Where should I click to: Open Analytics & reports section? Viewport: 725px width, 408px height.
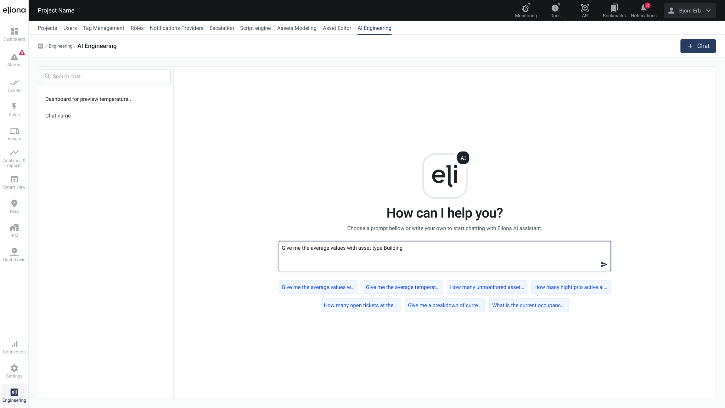tap(14, 158)
